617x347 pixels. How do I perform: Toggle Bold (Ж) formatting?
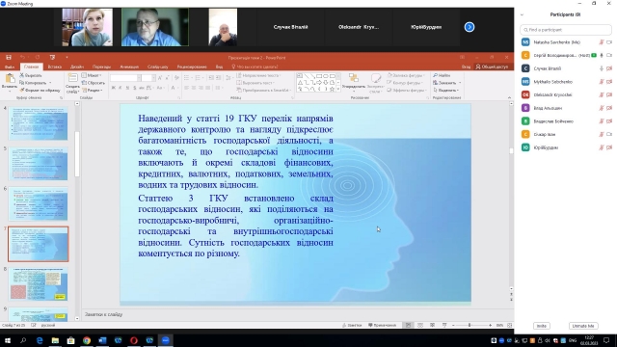point(114,88)
